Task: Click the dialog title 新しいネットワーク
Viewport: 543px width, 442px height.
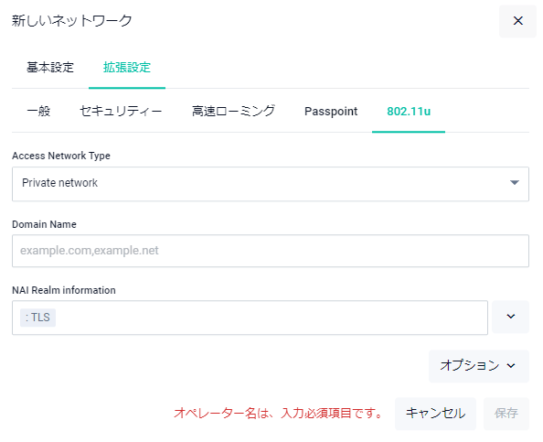Action: tap(72, 21)
